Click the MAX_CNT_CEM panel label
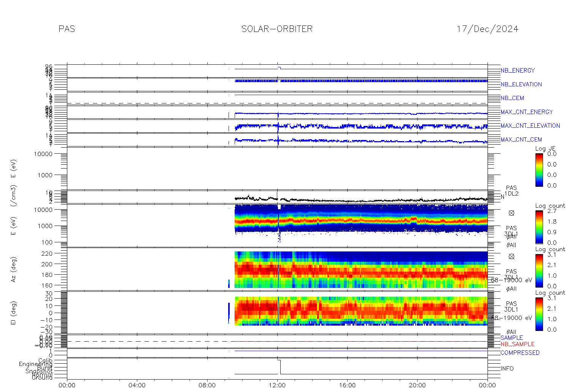Viewport: 575px width, 388px height. pyautogui.click(x=521, y=140)
